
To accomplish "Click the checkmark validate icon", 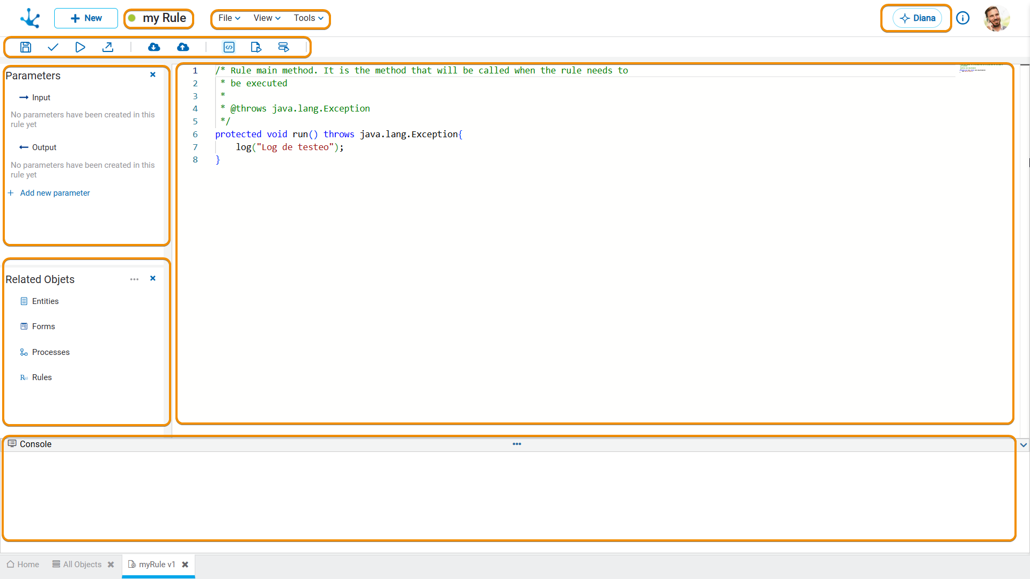I will 53,47.
